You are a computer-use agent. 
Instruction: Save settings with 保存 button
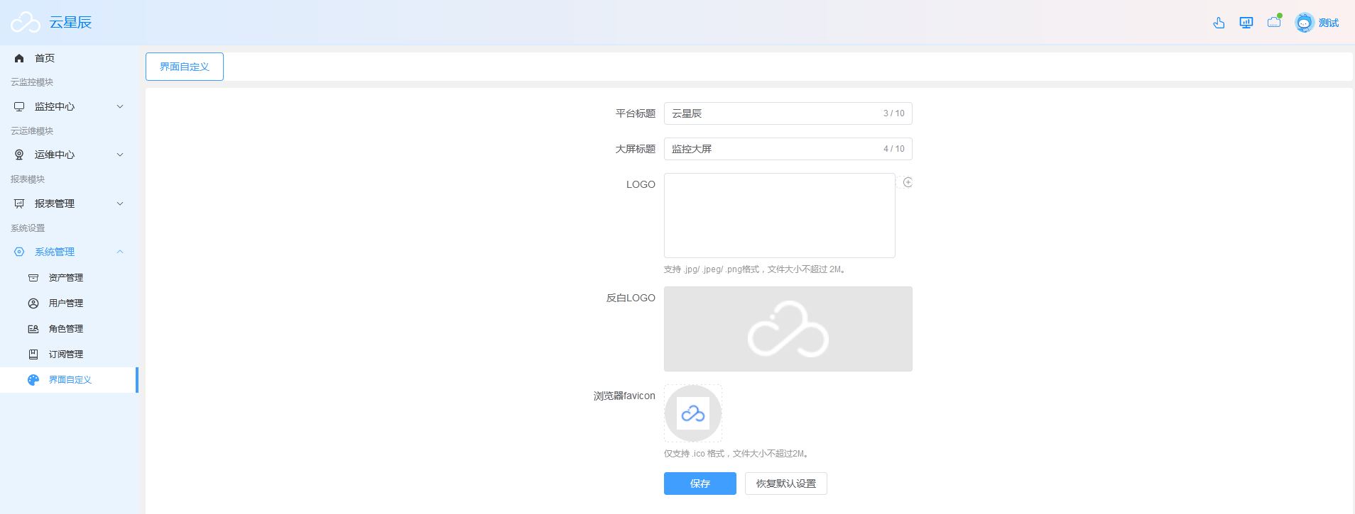click(x=700, y=484)
